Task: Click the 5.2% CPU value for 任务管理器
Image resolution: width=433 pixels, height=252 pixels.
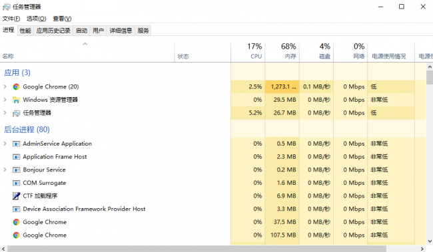Action: pyautogui.click(x=248, y=113)
